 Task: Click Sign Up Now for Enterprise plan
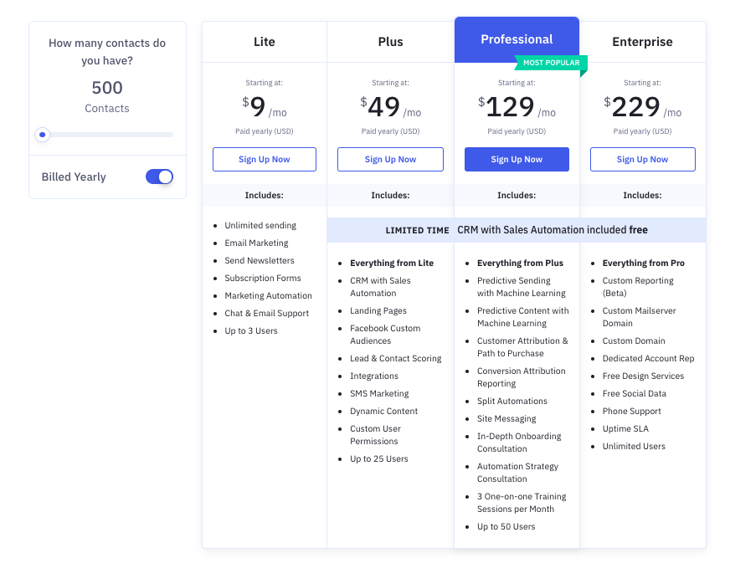click(x=642, y=159)
